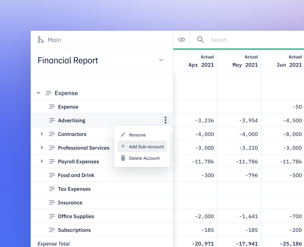The image size is (304, 247).
Task: Click the lines icon beside Insurance
Action: [x=52, y=203]
